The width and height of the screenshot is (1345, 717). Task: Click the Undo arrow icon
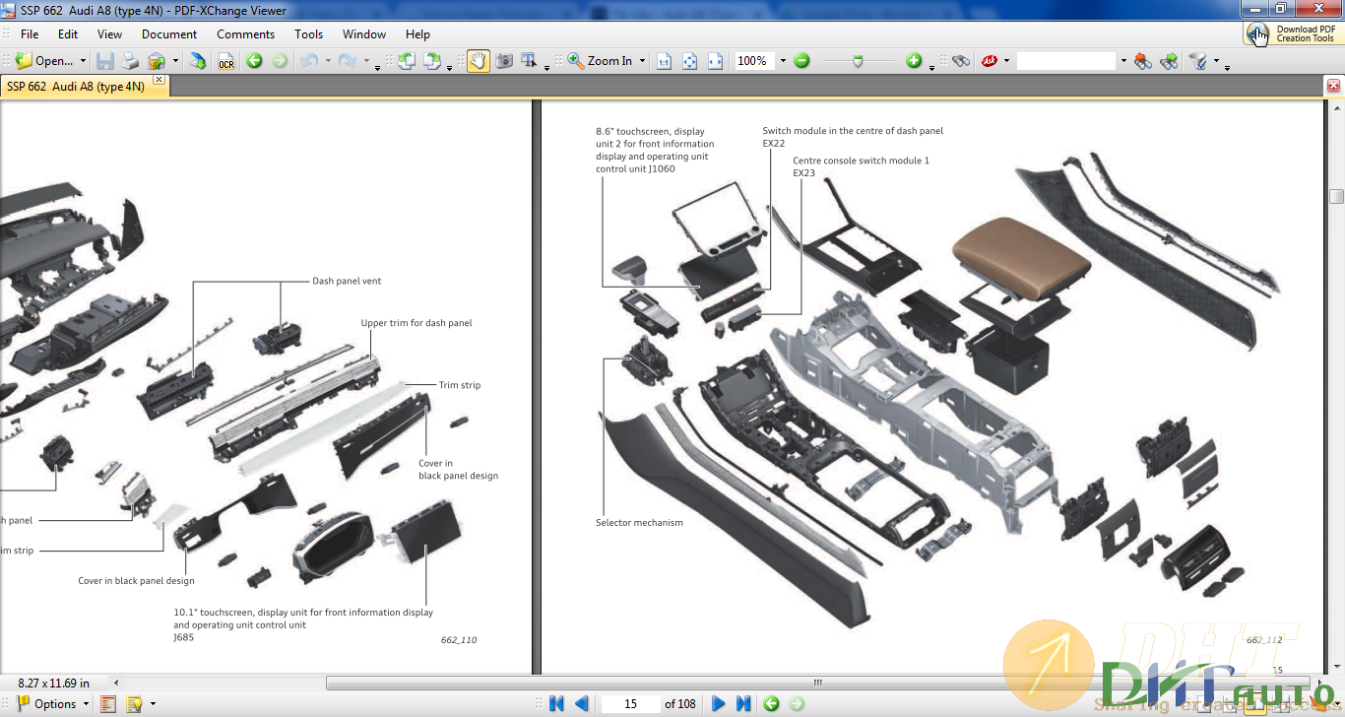(x=309, y=61)
